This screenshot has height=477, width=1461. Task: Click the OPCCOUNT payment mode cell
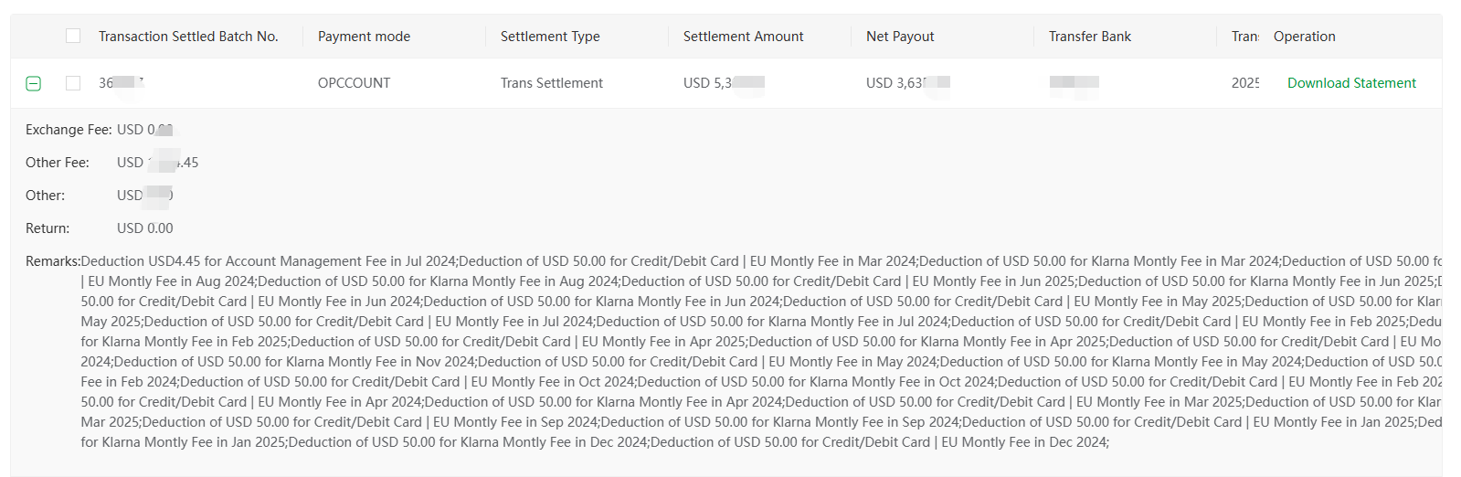tap(354, 83)
